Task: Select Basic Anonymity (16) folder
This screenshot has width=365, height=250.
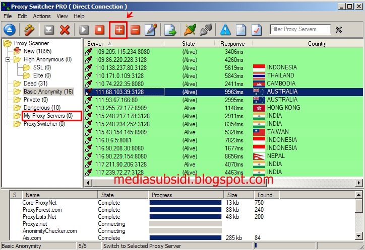Action: point(48,92)
